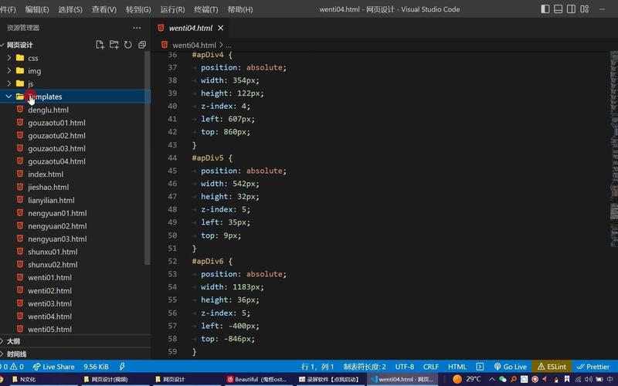
Task: Open jieshao.html in the explorer
Action: (x=48, y=187)
